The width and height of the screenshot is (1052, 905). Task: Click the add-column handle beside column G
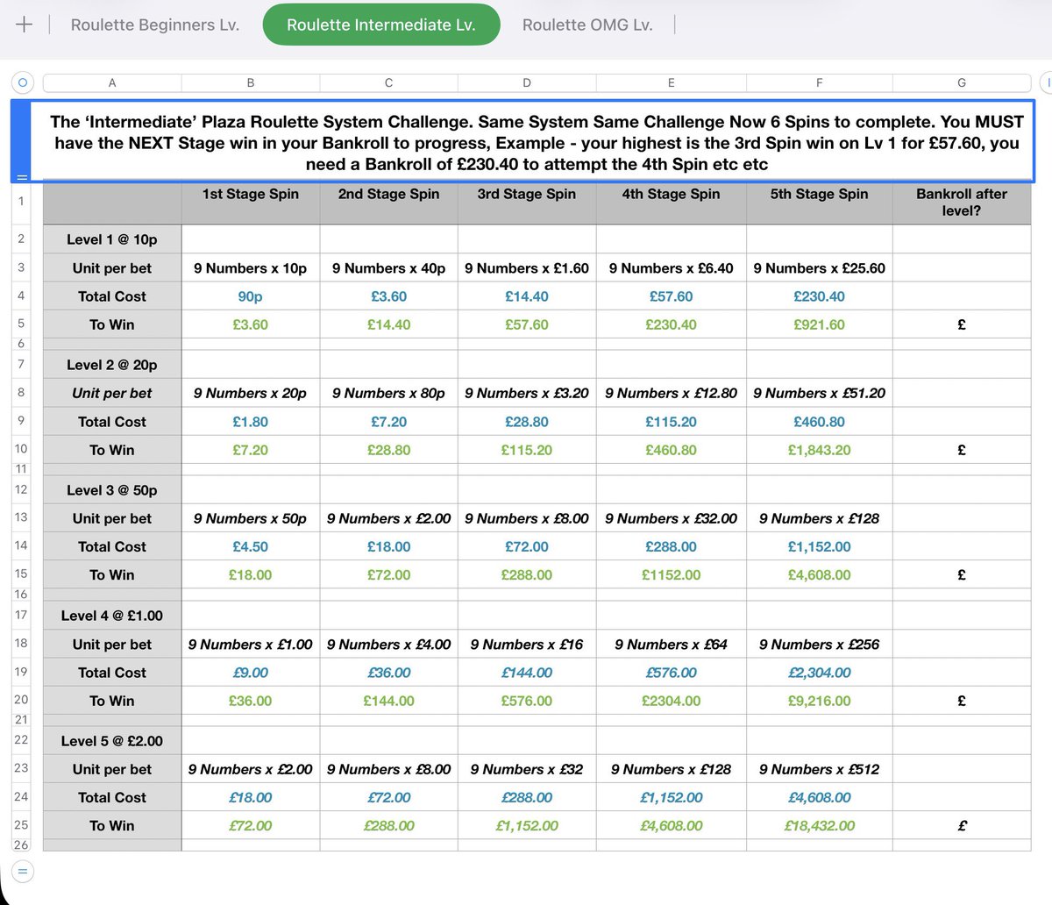1046,82
